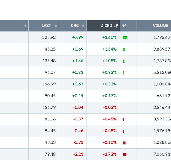171x161 pixels.
Task: Click the +7.99 change value
Action: pyautogui.click(x=78, y=38)
